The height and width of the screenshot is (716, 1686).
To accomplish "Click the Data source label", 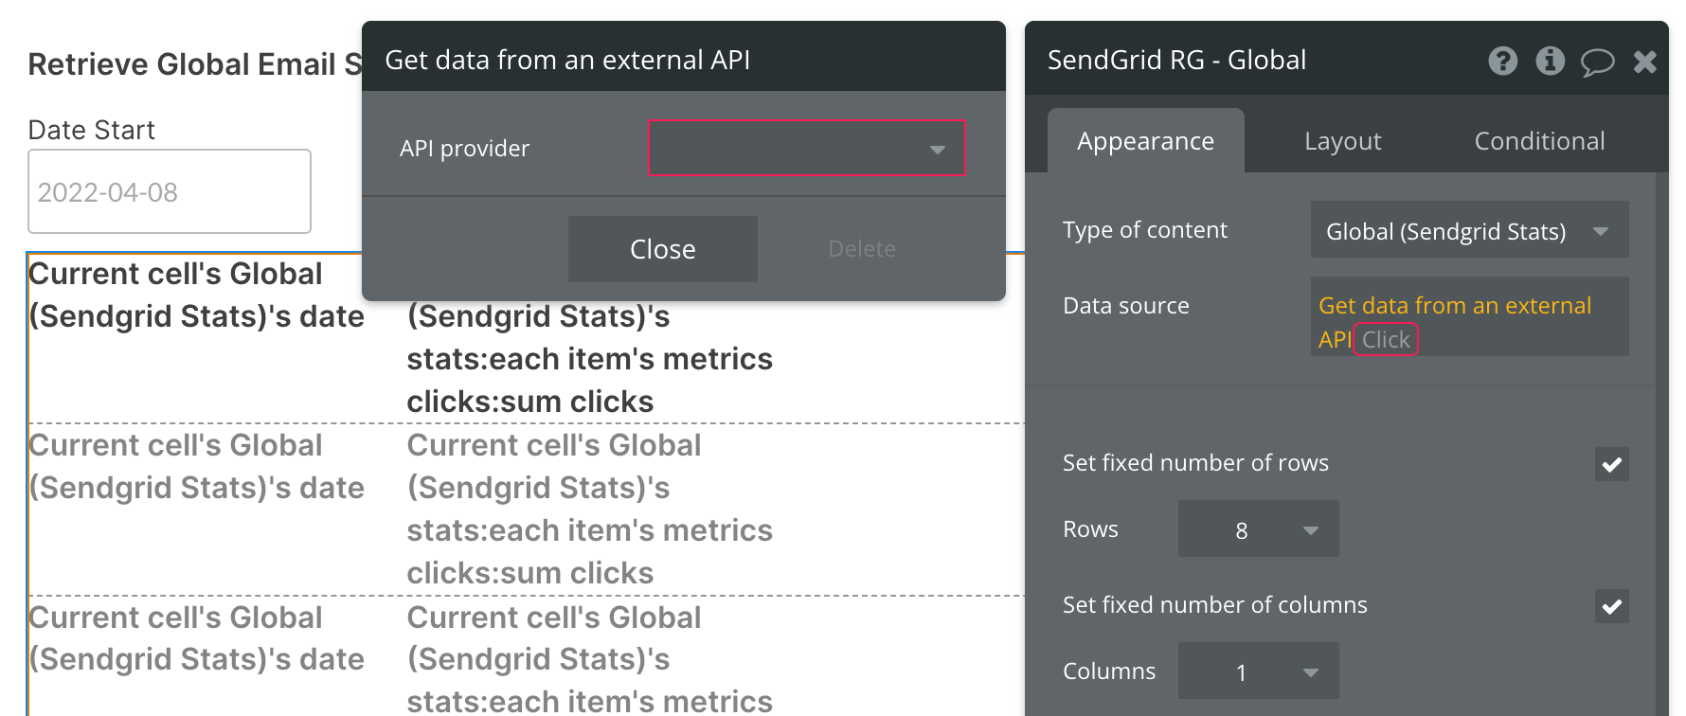I will point(1125,305).
